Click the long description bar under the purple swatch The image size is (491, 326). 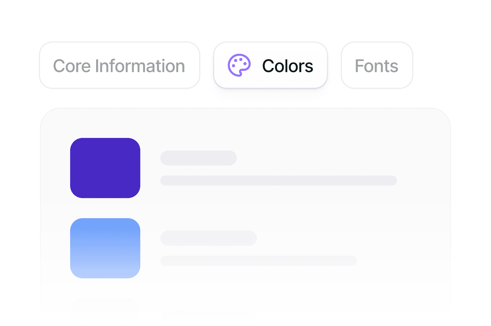pyautogui.click(x=278, y=181)
